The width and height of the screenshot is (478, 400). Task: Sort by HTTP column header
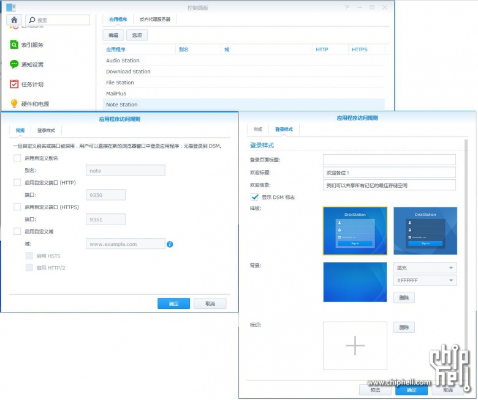click(x=330, y=50)
